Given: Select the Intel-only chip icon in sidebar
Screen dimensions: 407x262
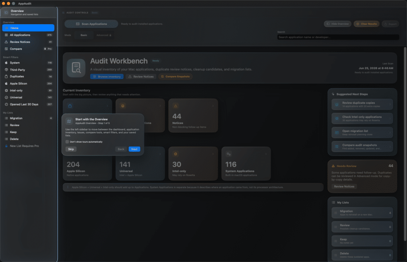Looking at the screenshot, I should [6, 91].
